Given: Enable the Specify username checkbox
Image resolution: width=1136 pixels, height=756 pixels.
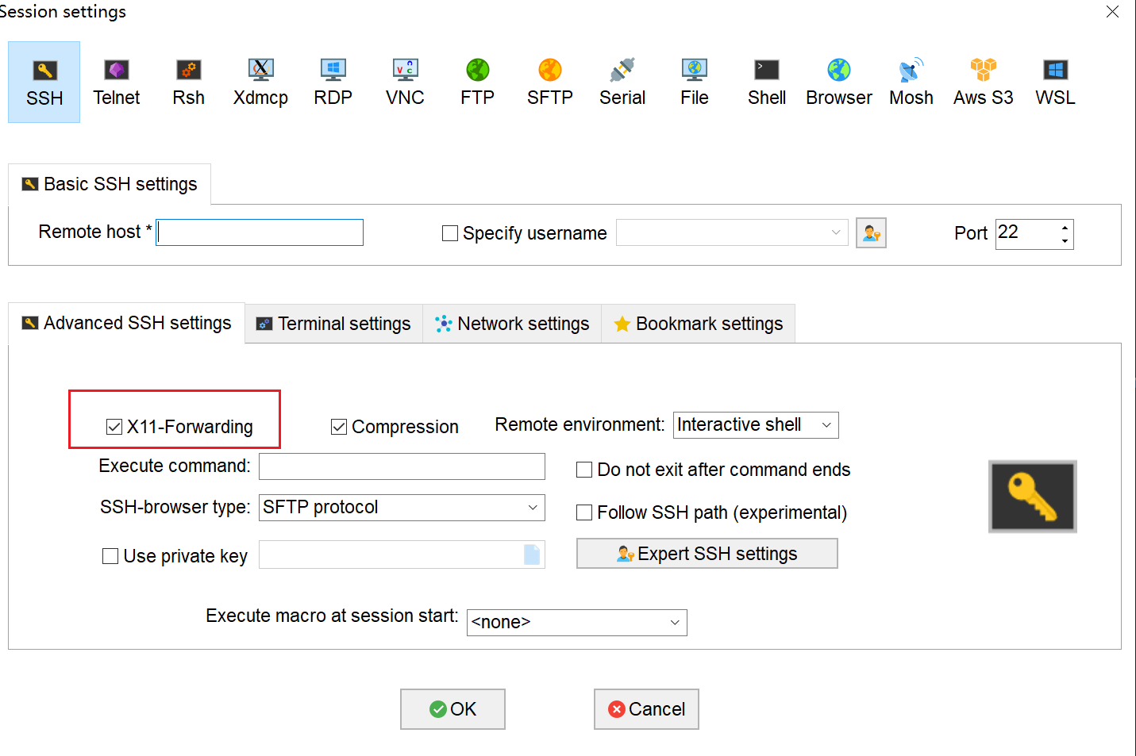Looking at the screenshot, I should point(450,233).
